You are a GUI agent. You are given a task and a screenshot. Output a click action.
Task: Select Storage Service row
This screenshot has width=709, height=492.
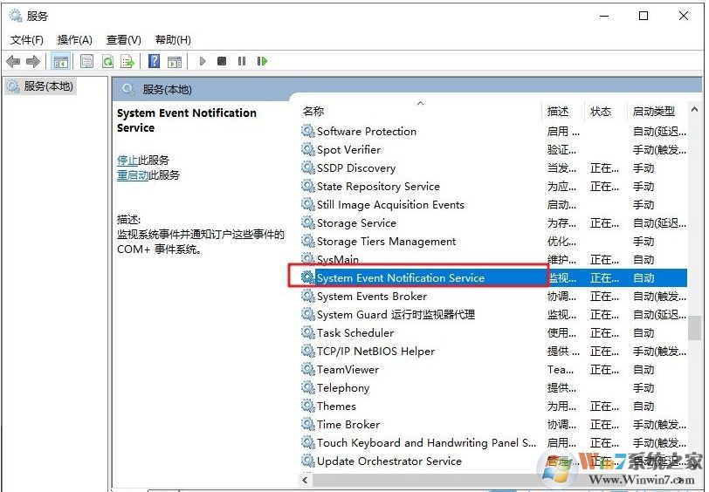tap(494, 222)
